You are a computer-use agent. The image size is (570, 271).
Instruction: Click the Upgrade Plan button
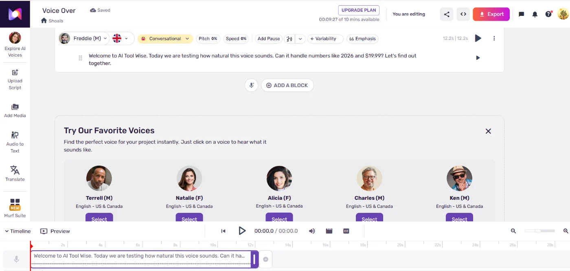point(359,10)
